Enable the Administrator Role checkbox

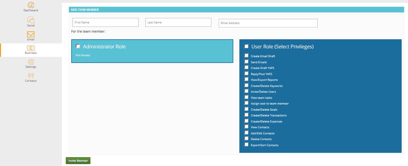(x=78, y=46)
